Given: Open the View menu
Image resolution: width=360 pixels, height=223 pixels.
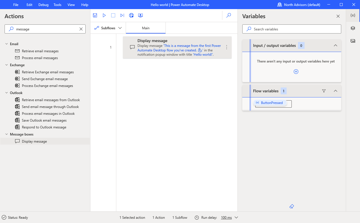Looking at the screenshot, I should pyautogui.click(x=71, y=5).
